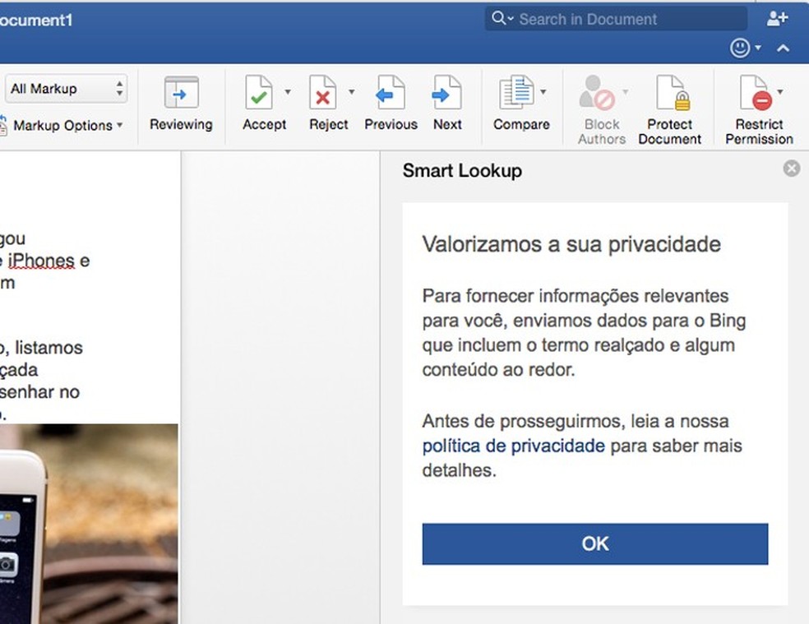The image size is (809, 624).
Task: Go to Previous tracked change
Action: click(x=391, y=94)
